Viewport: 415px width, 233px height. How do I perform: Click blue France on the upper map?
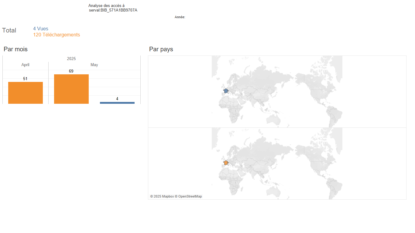pos(226,91)
